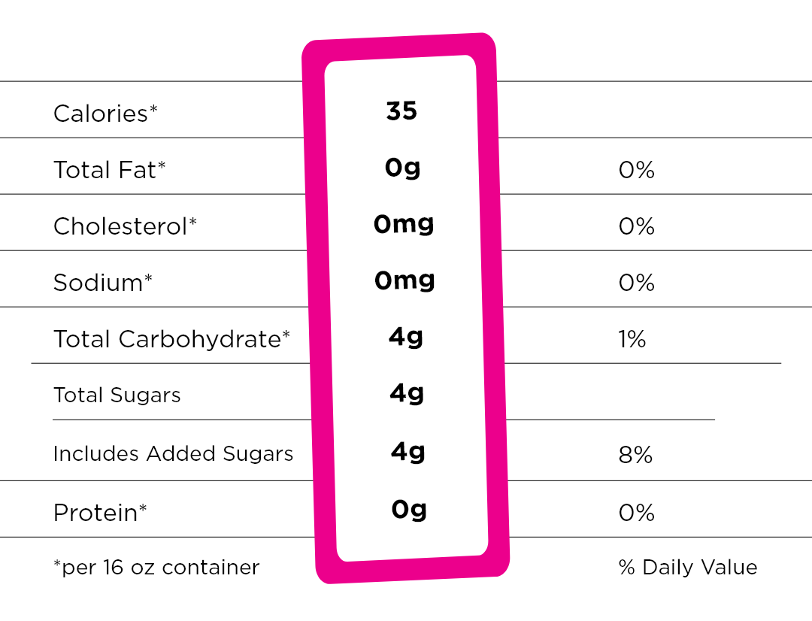Click the 1% daily value figure

[x=632, y=339]
